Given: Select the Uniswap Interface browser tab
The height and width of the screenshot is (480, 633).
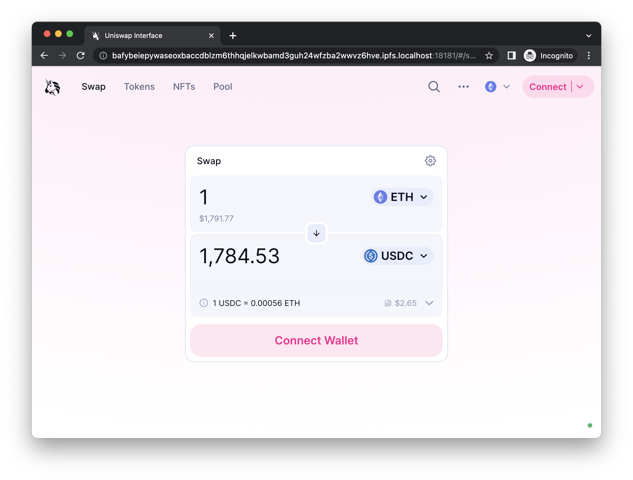Looking at the screenshot, I should 152,36.
